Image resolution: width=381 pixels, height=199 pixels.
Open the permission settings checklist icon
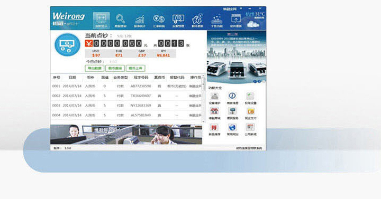click(250, 96)
